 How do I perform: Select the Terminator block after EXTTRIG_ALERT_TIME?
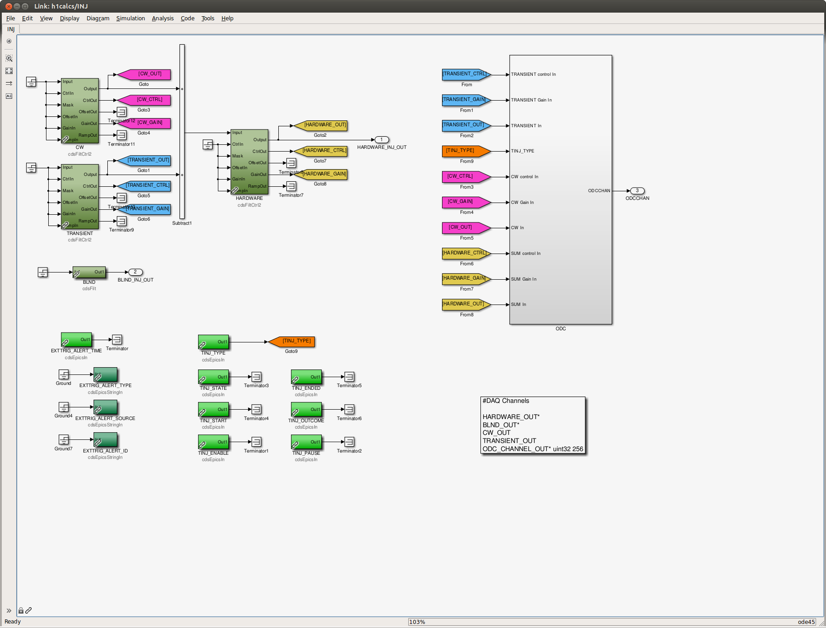(117, 340)
